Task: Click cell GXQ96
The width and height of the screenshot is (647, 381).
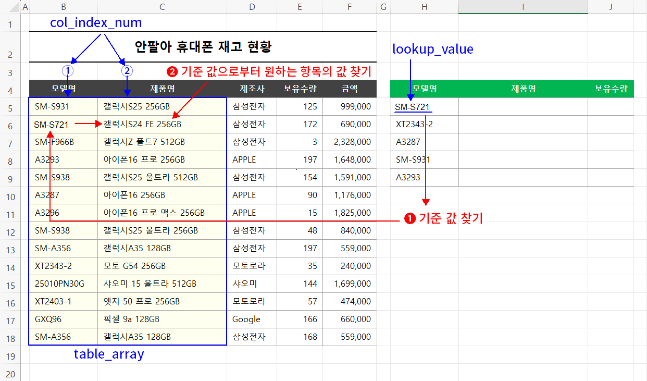Action: tap(64, 319)
